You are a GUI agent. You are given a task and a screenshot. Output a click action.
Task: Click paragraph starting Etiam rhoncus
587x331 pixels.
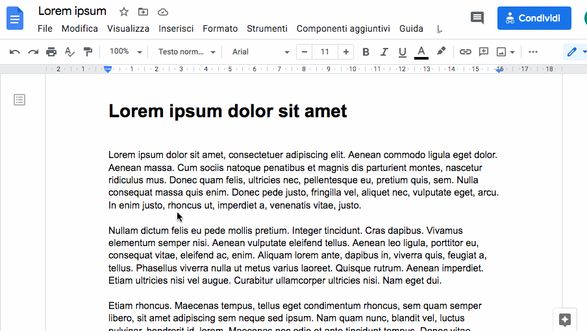(x=295, y=316)
